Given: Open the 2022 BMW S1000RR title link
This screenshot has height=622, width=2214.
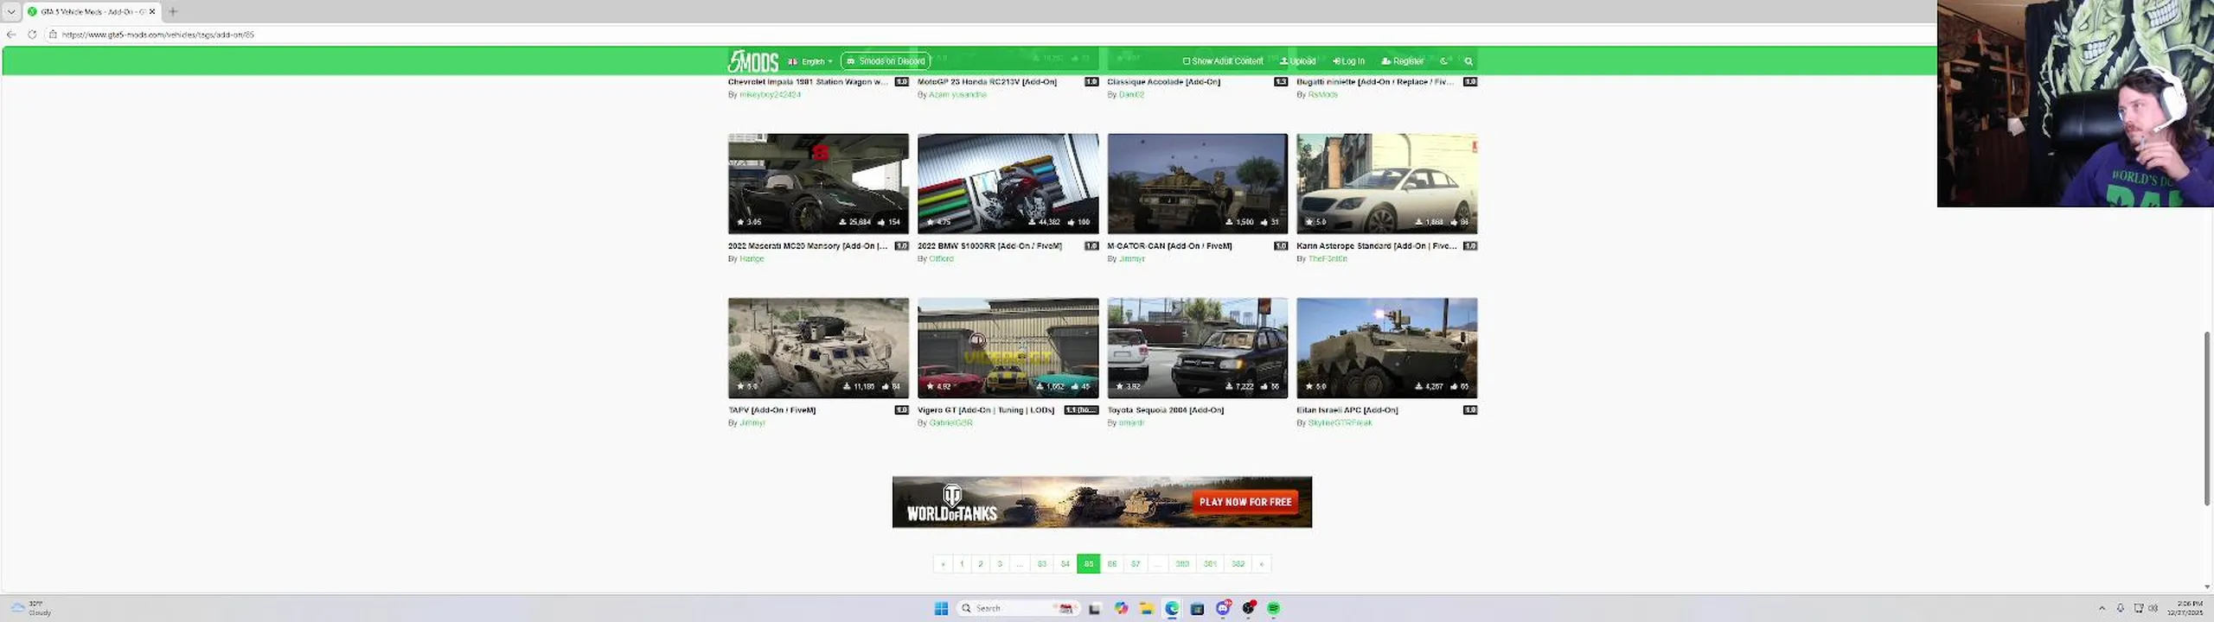Looking at the screenshot, I should coord(989,246).
